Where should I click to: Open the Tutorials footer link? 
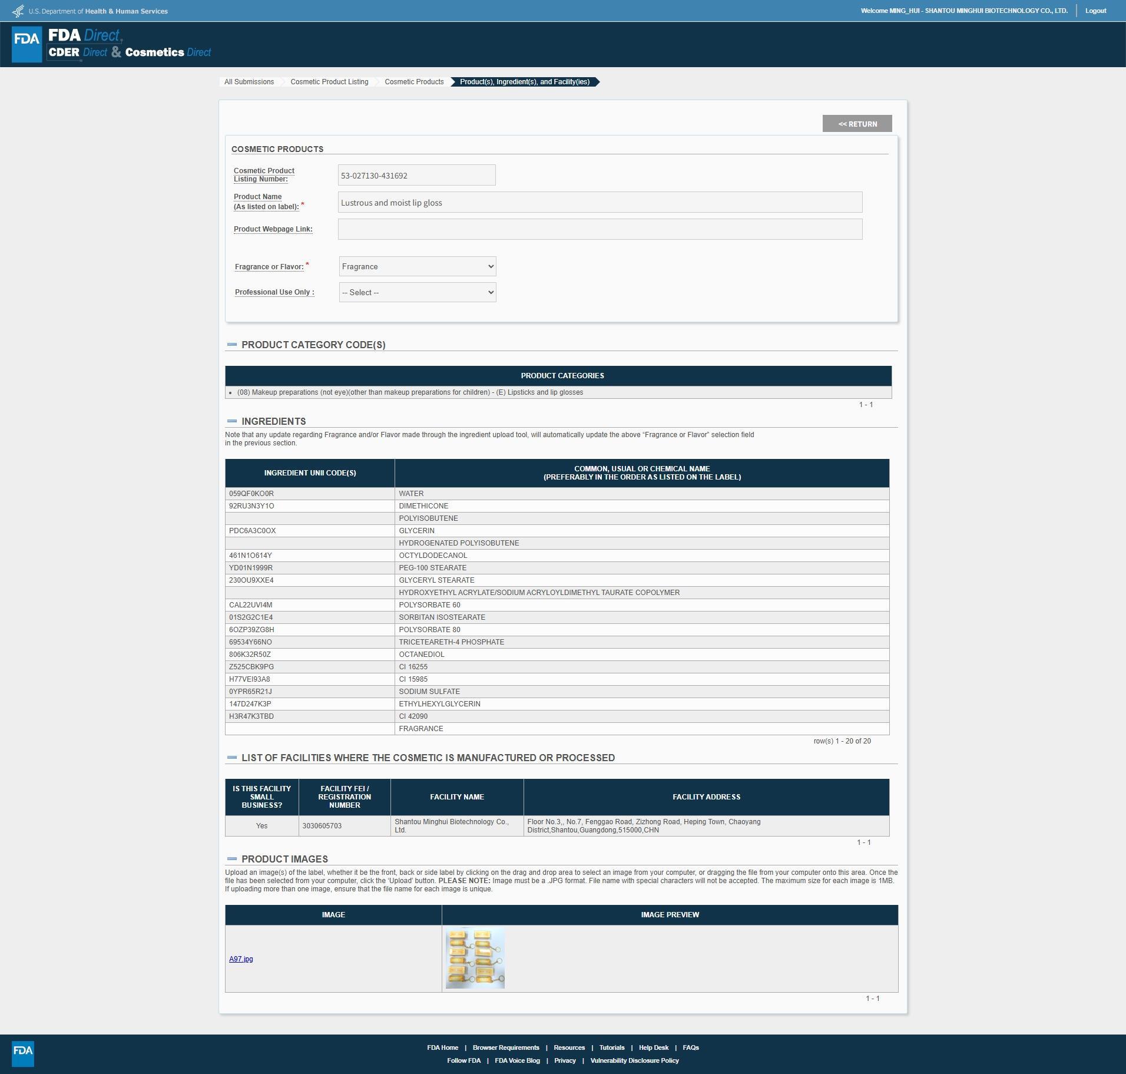point(612,1047)
